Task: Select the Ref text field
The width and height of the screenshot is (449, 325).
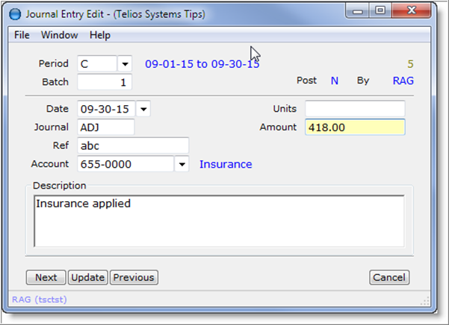Action: pyautogui.click(x=132, y=145)
